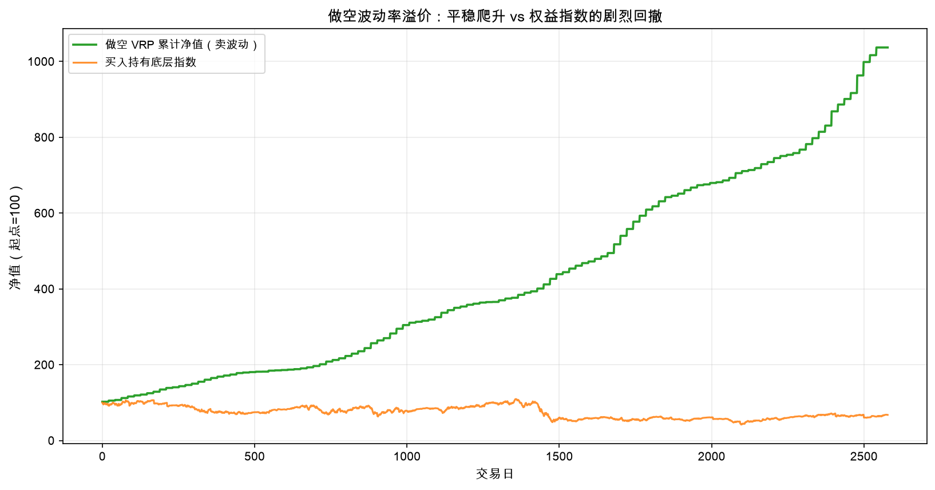Click legend entry 买入持有底层指数
This screenshot has width=935, height=490.
(x=150, y=62)
